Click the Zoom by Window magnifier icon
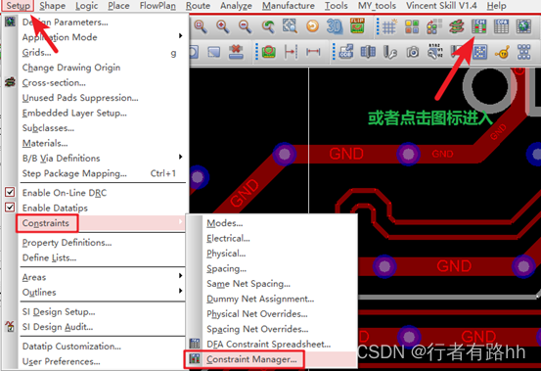Screen dimensions: 541x371 (201, 26)
